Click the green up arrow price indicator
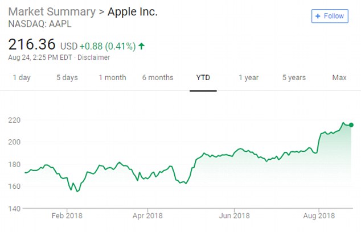This screenshot has height=232, width=361. [x=141, y=46]
